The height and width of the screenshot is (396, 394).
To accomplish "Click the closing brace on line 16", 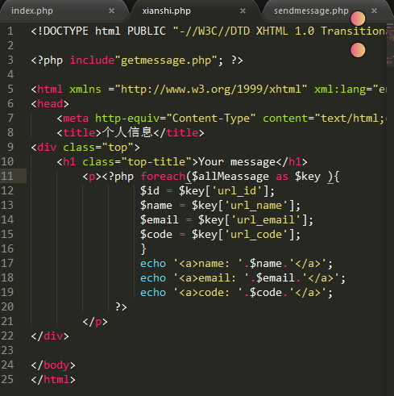I will click(x=143, y=249).
